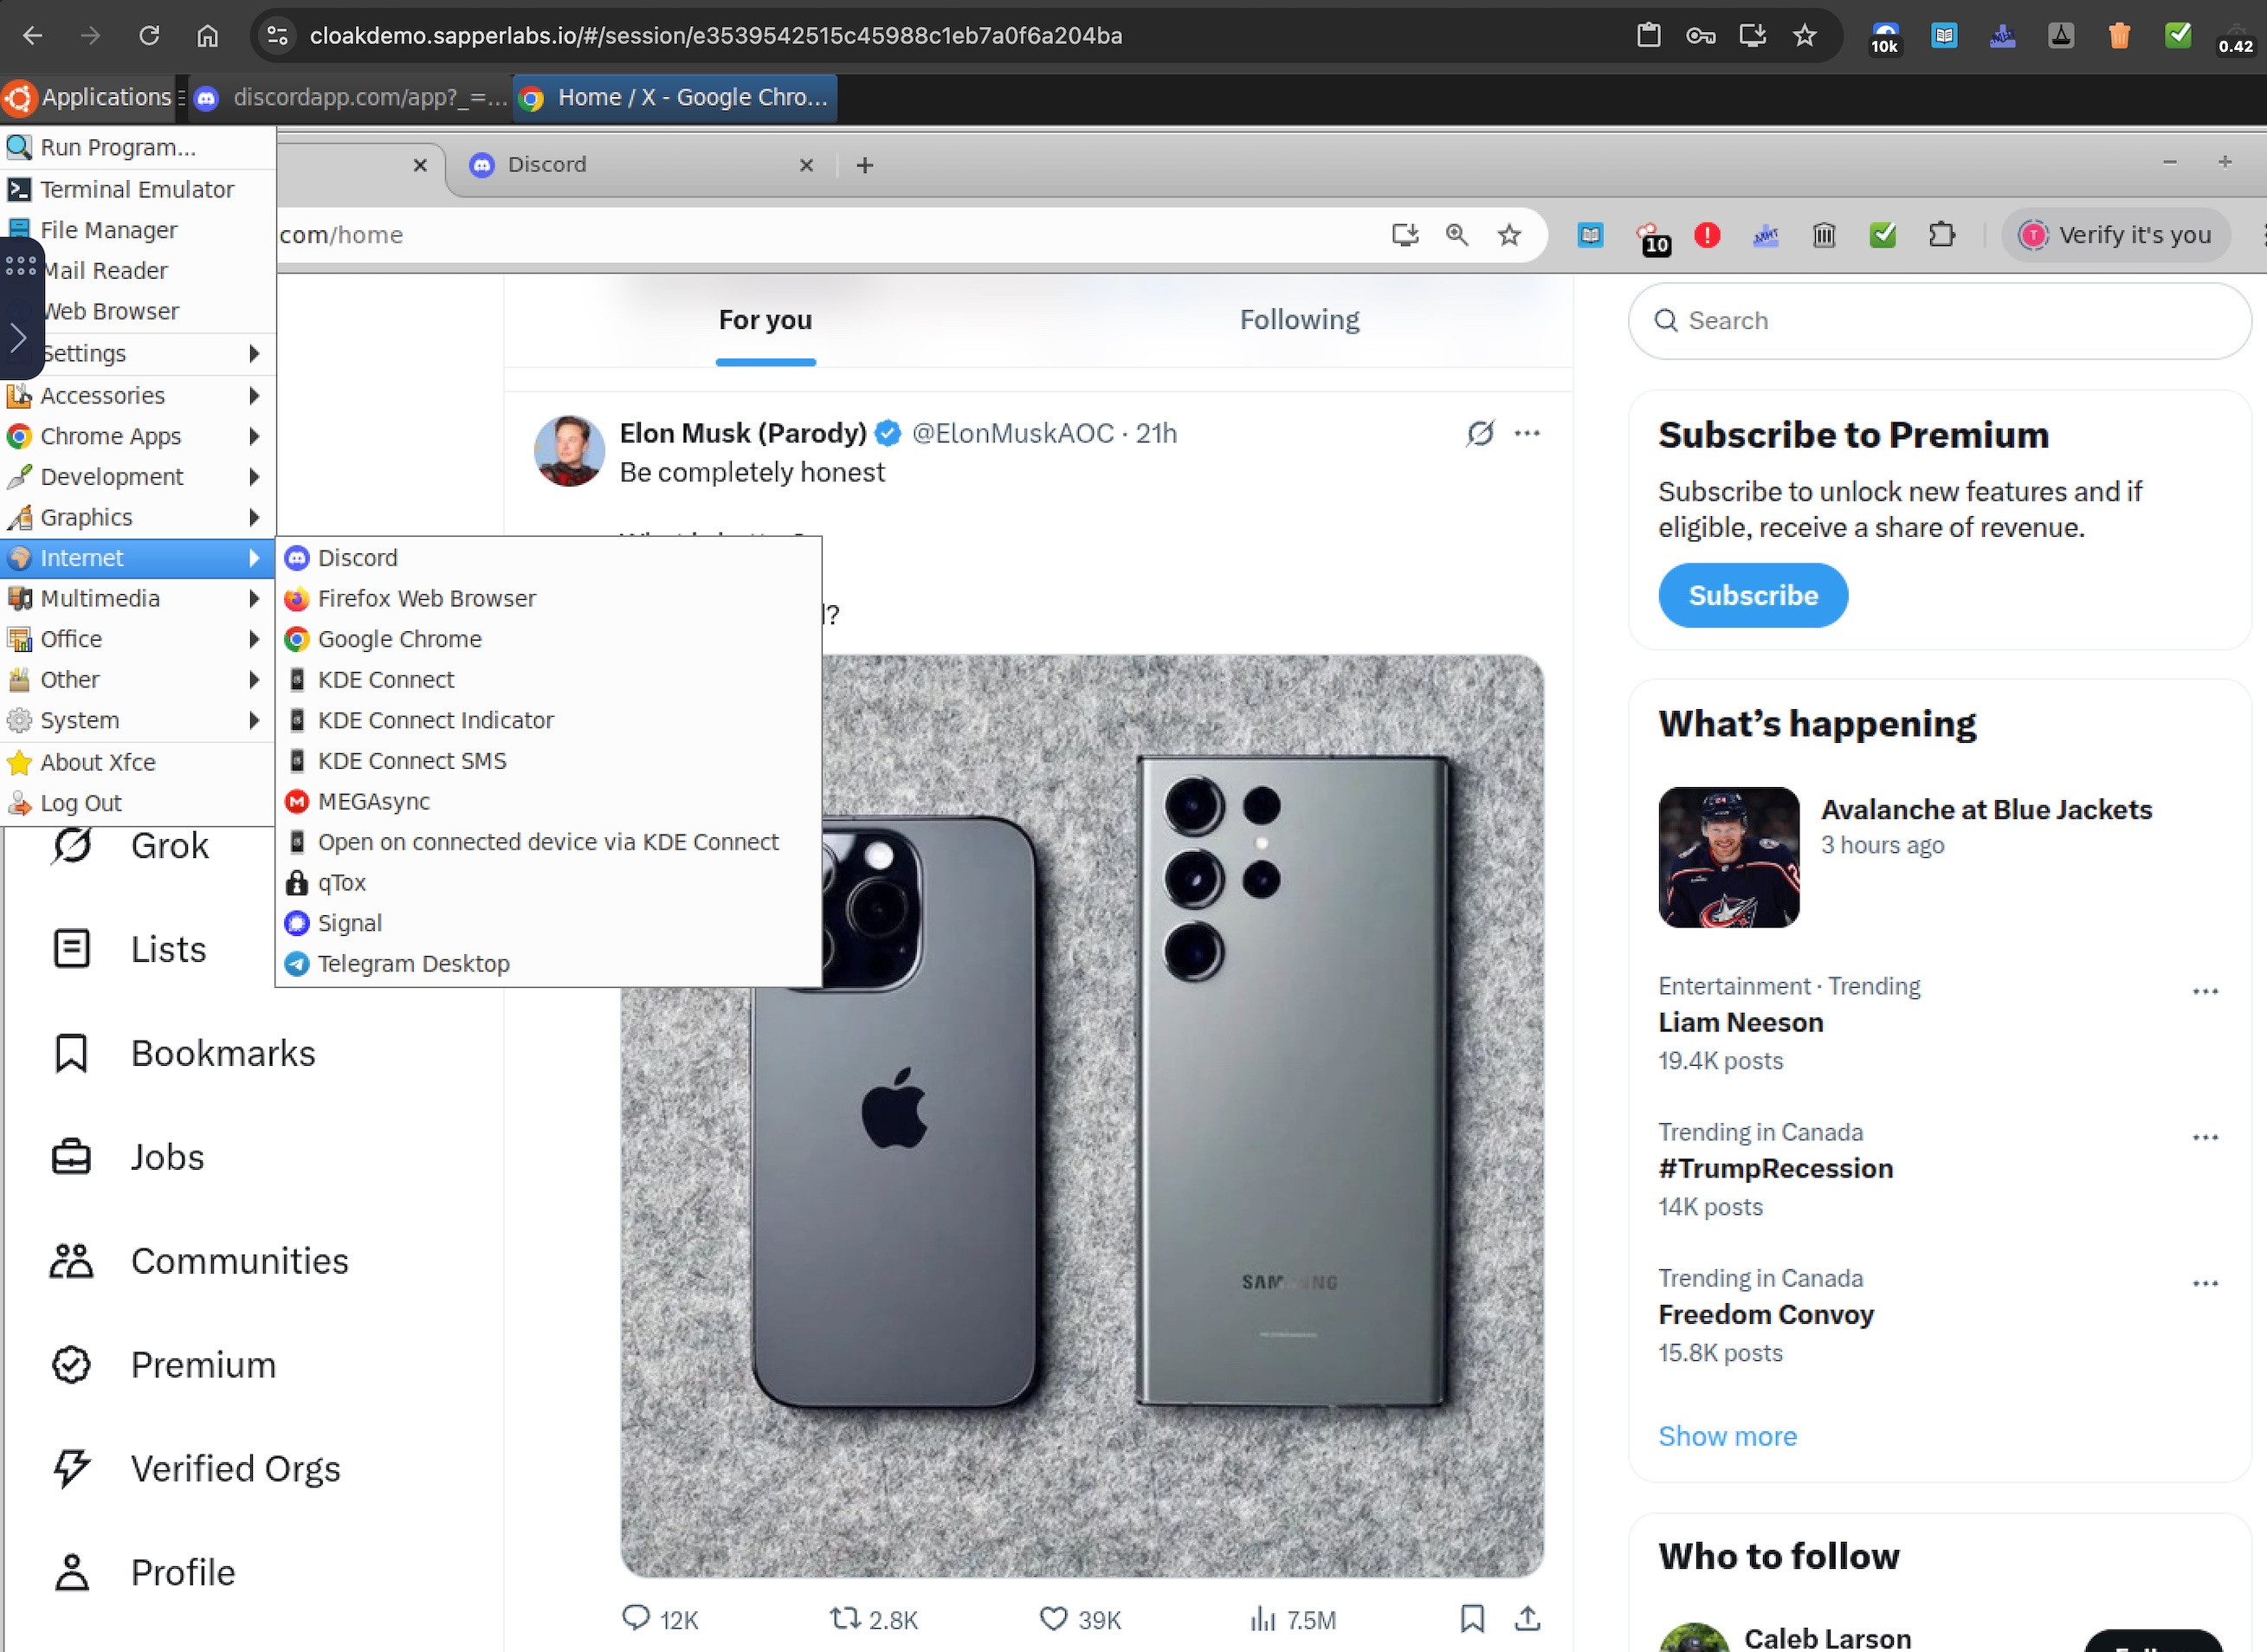Open Lists in X sidebar

128,949
